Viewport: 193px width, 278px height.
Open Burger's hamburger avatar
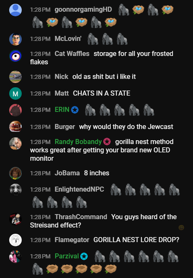tap(15, 127)
